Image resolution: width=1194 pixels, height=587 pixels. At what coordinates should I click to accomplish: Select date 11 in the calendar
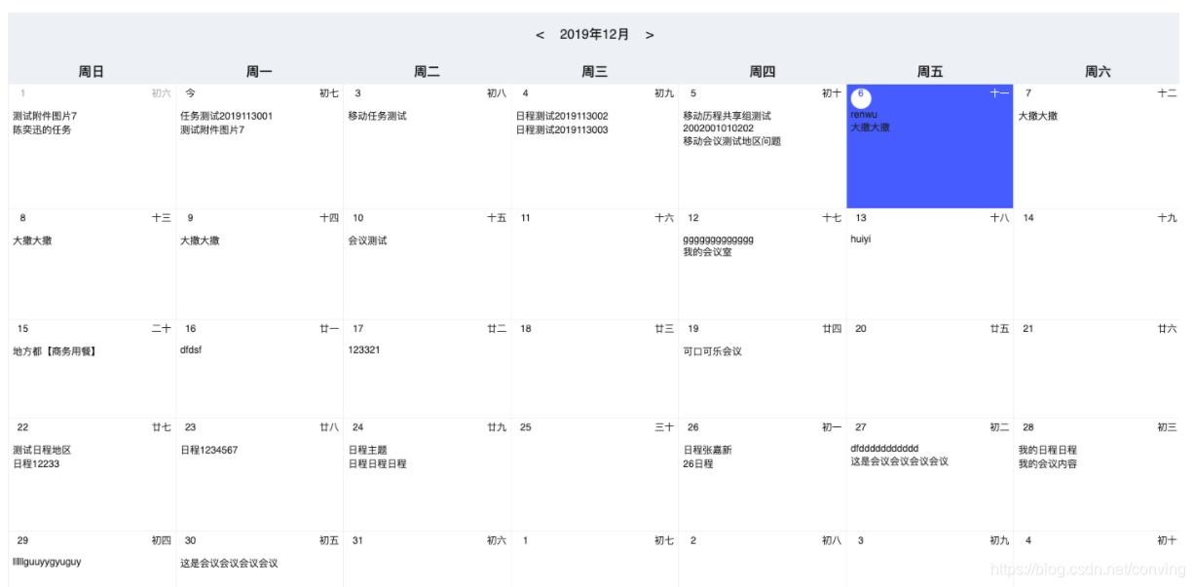tap(525, 218)
